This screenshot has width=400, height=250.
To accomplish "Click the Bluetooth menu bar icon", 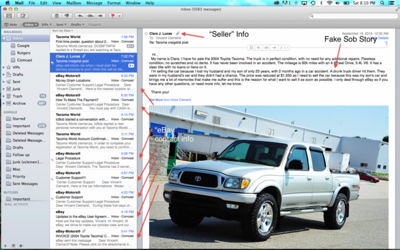I will pos(321,3).
